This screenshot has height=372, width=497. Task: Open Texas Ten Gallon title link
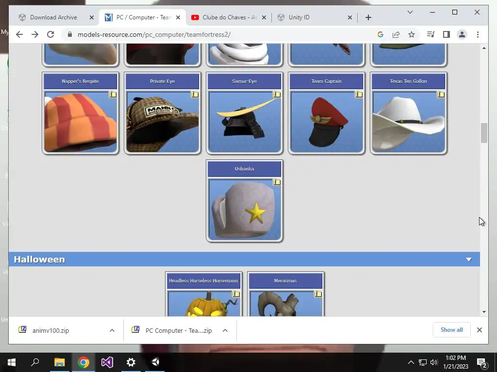[x=408, y=81]
